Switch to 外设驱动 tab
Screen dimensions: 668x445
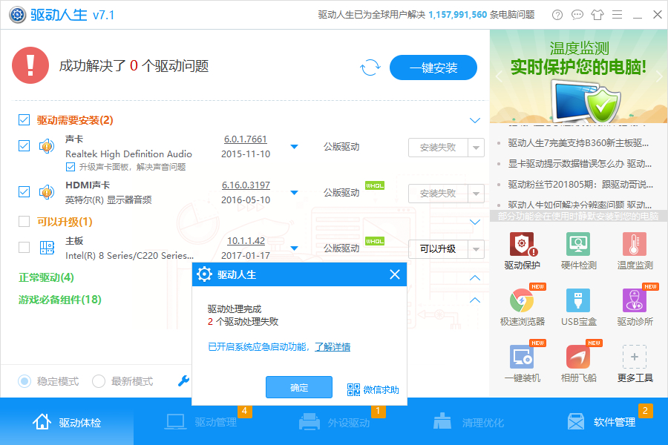[334, 422]
